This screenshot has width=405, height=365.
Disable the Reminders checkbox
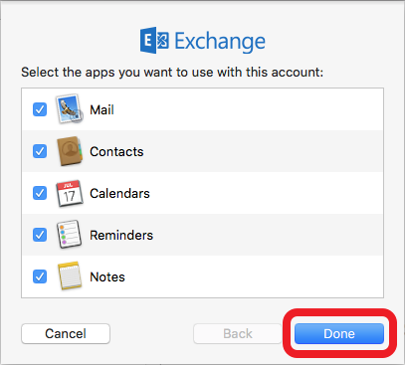click(40, 235)
